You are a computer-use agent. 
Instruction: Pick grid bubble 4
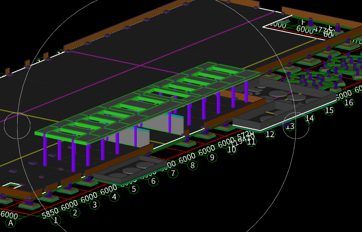click(x=114, y=197)
